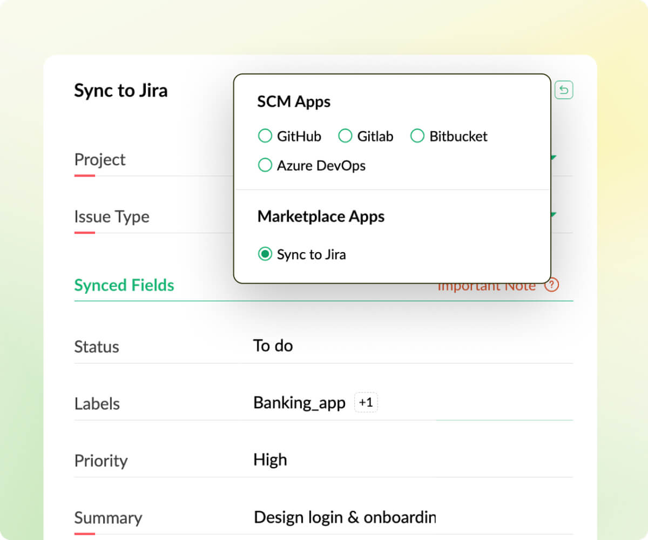This screenshot has width=648, height=540.
Task: Click the Banking_app label
Action: click(x=299, y=403)
